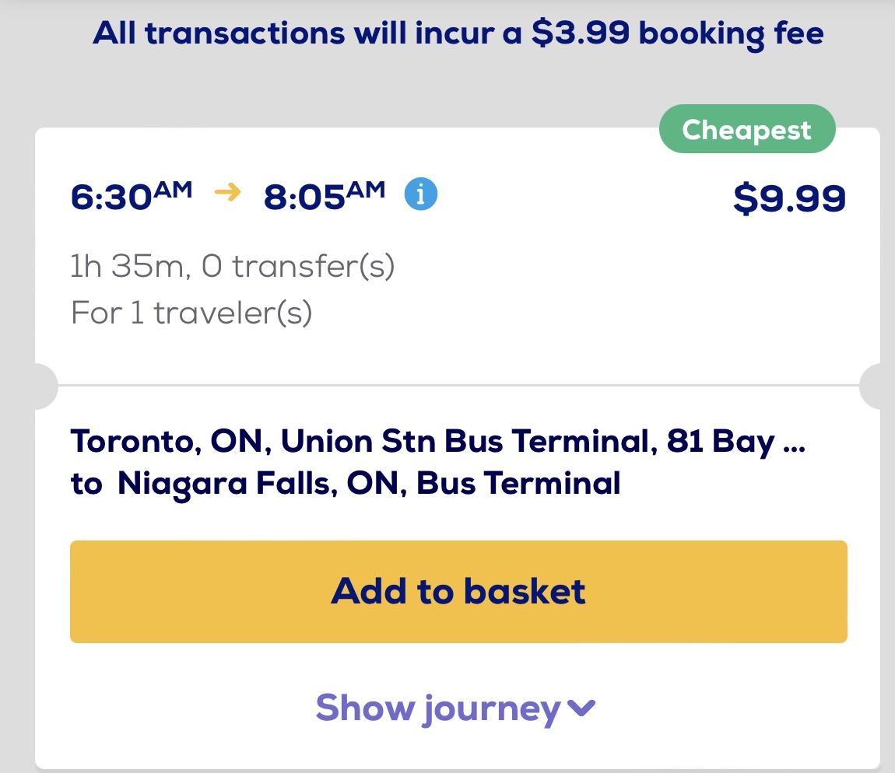Click the 1h 35m, 0 transfer(s) text
The height and width of the screenshot is (773, 895).
(233, 267)
